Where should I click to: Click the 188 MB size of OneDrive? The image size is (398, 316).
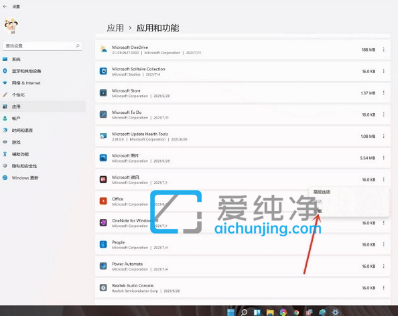(369, 50)
